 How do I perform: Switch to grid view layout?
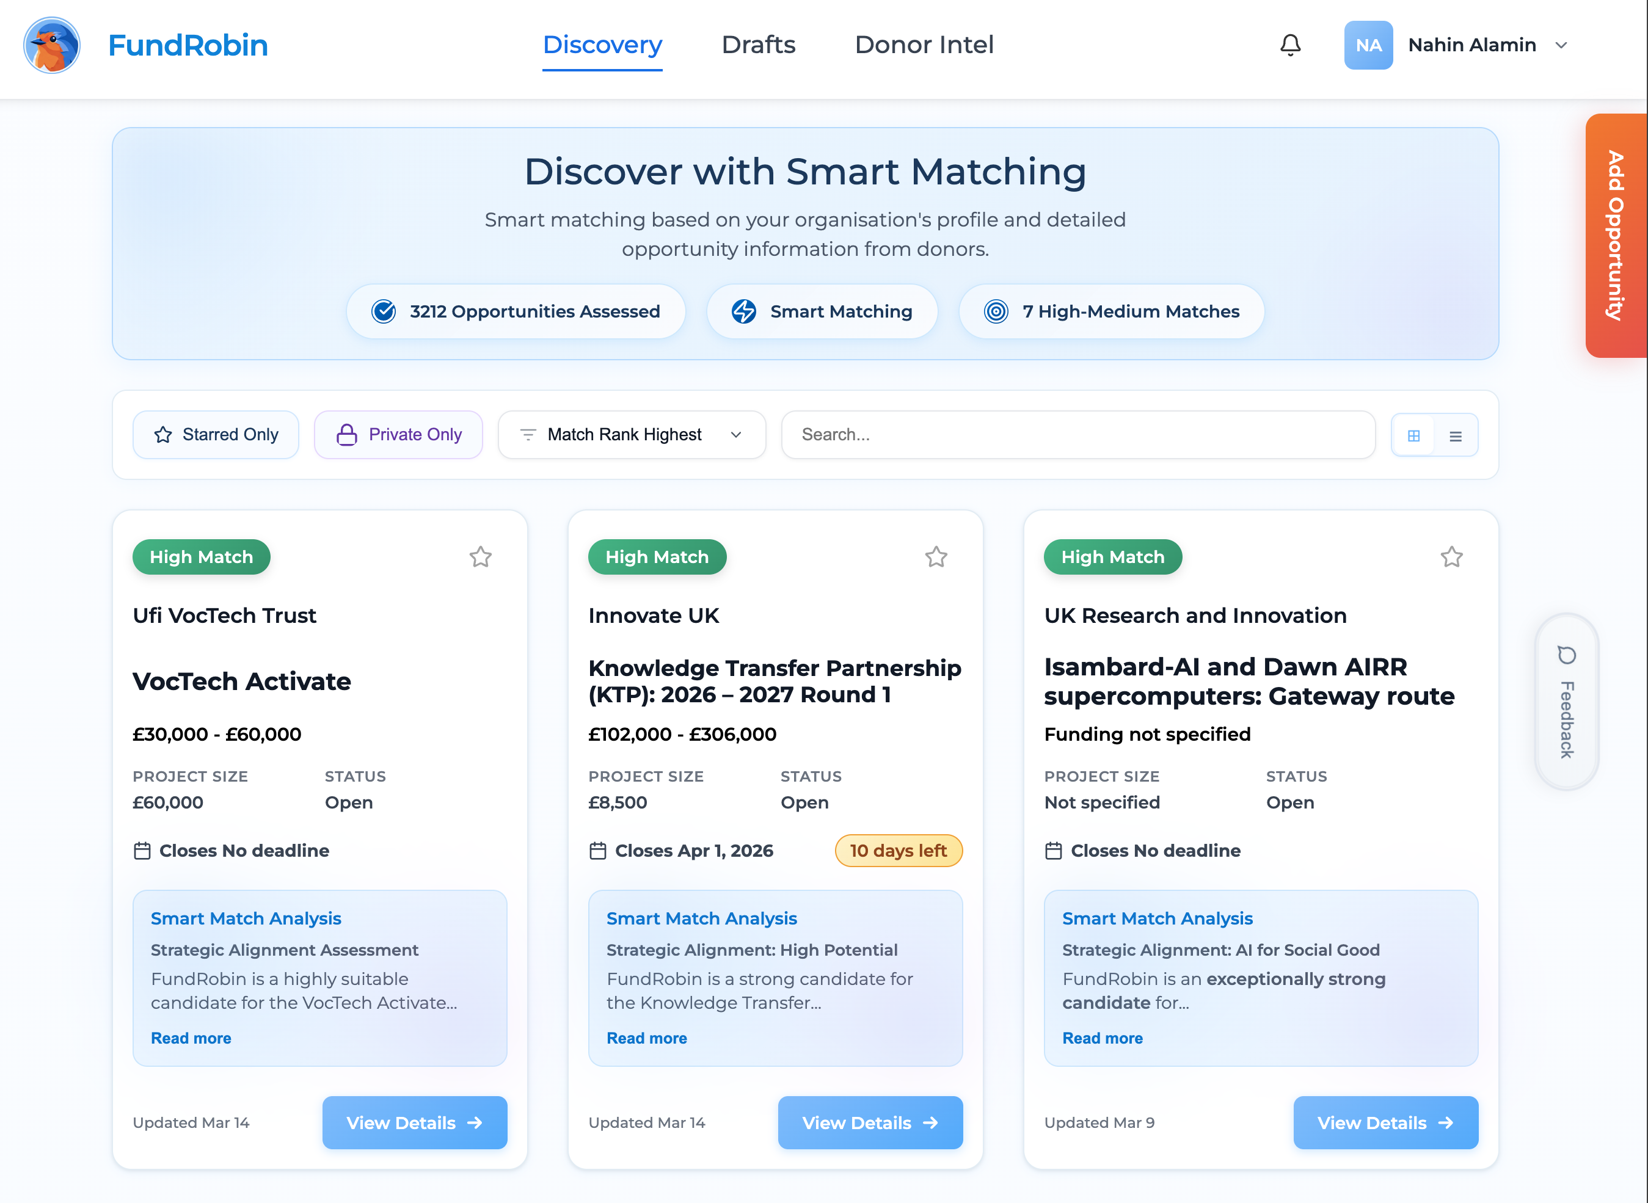(1413, 435)
